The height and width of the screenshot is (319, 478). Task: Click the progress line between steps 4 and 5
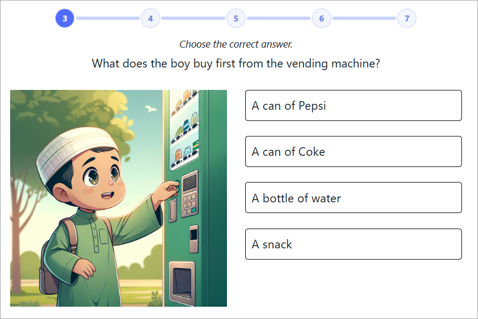tap(193, 18)
